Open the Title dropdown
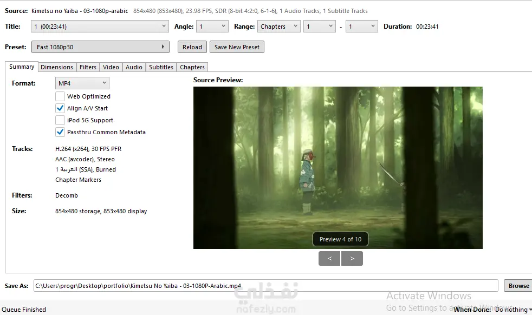Viewport: 532px width, 315px height. click(x=100, y=27)
